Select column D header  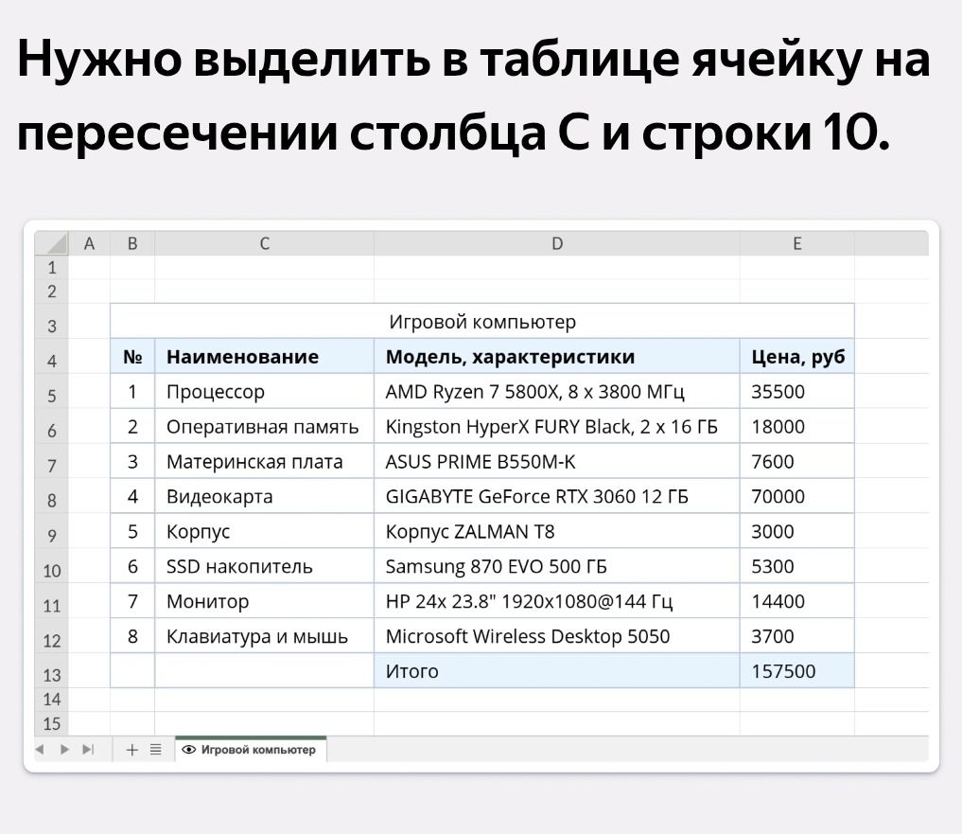point(556,243)
